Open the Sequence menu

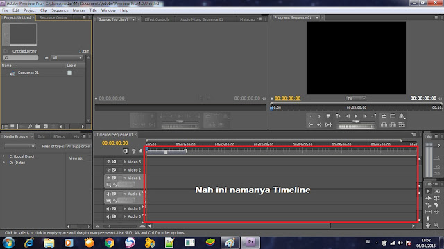click(x=60, y=10)
